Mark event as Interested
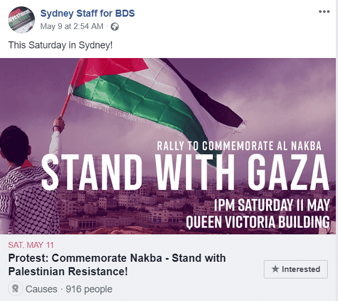The image size is (338, 301). coord(296,269)
